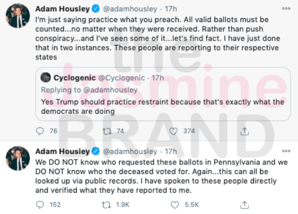Open more options on first tweet
298x214 pixels.
tap(286, 8)
